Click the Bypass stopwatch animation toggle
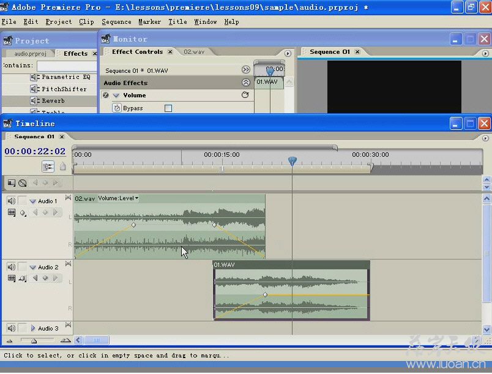This screenshot has height=374, width=492. (117, 108)
